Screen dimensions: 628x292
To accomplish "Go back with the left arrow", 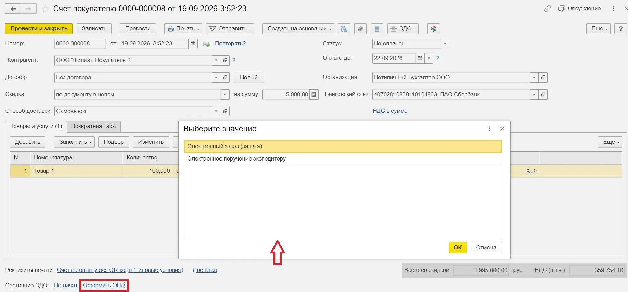I will coord(13,9).
